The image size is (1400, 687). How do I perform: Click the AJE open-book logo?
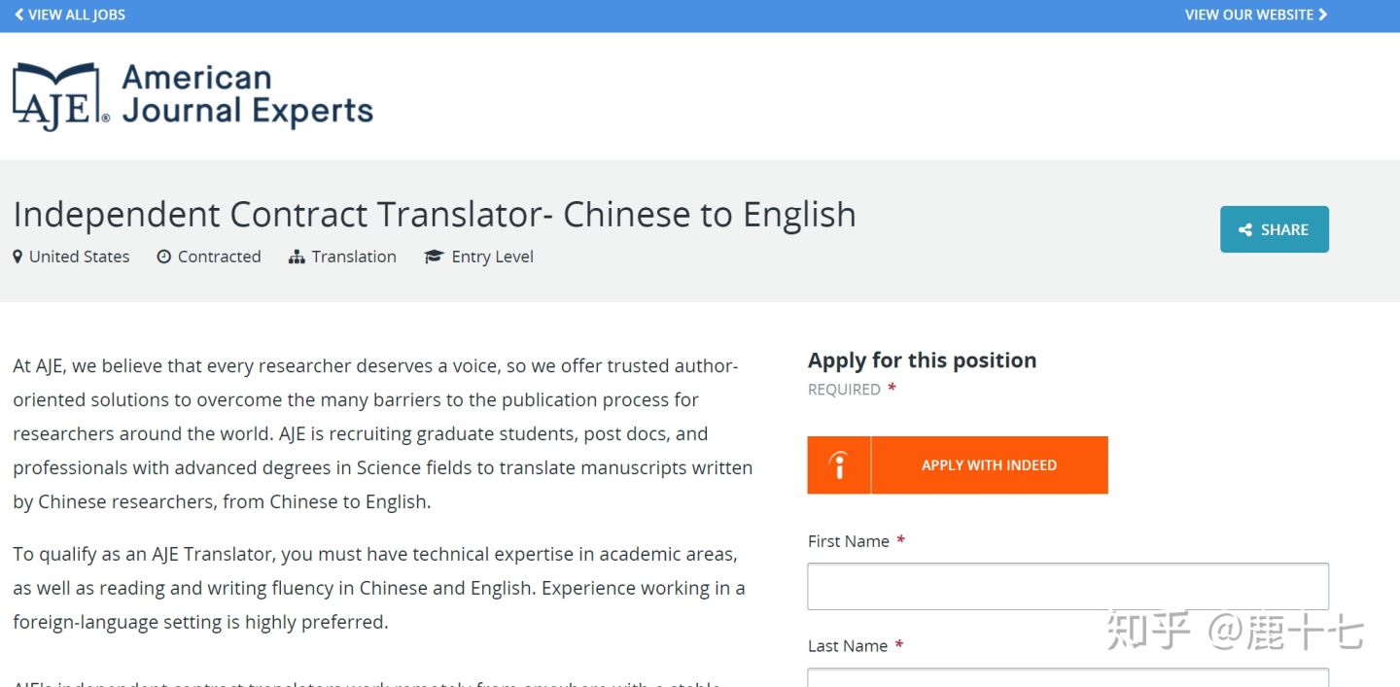(60, 97)
